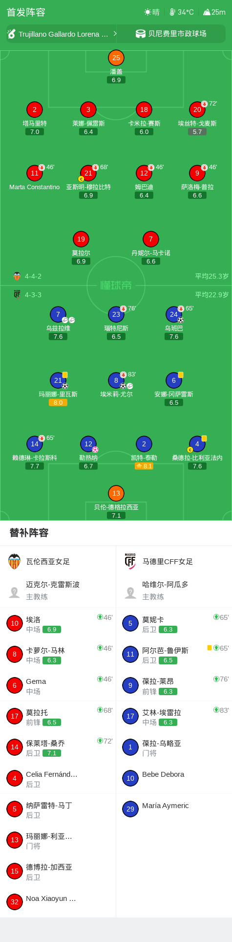Click 马德里CFF女足 team name
Image resolution: width=232 pixels, height=942 pixels.
click(x=168, y=562)
